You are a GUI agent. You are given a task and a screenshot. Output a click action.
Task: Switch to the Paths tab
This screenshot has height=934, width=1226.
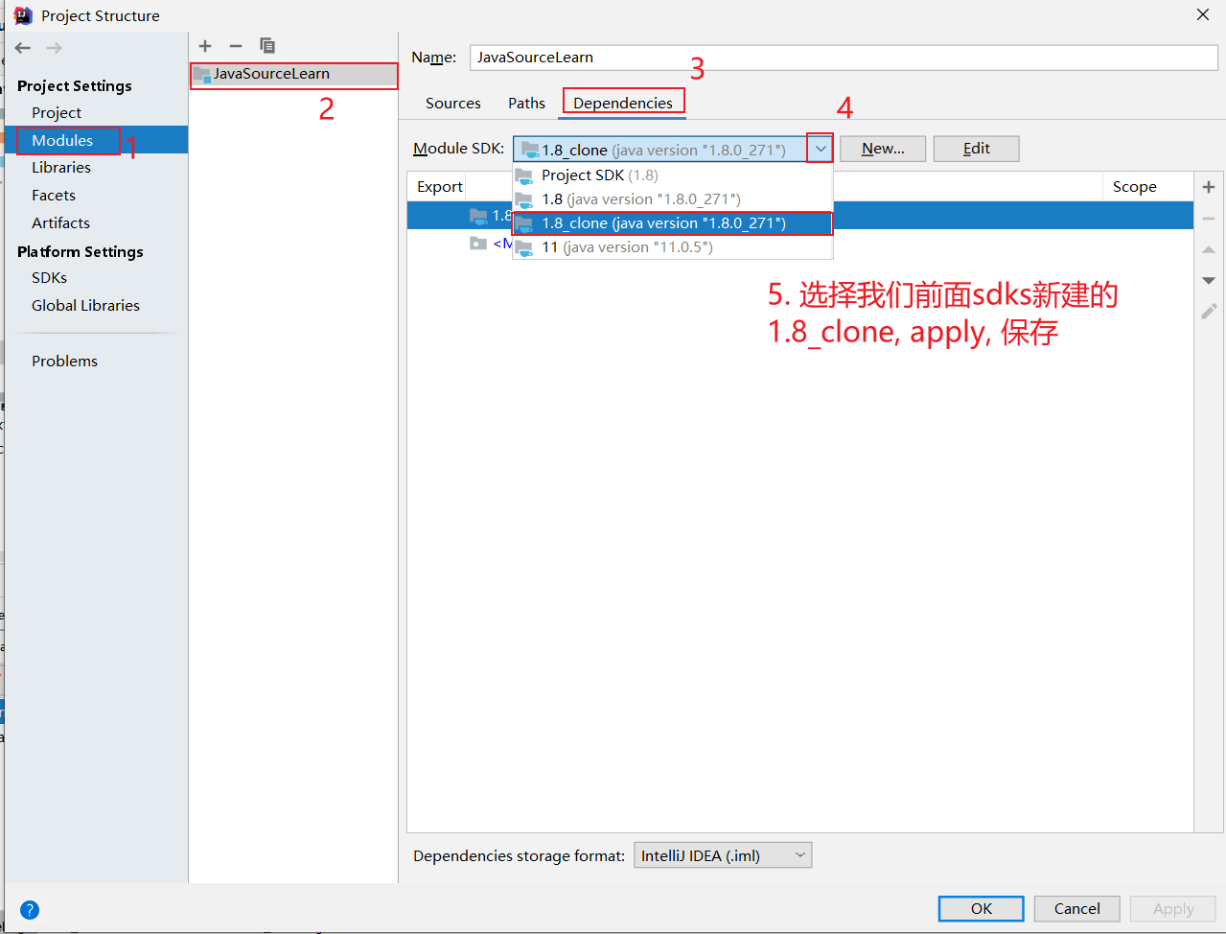pyautogui.click(x=526, y=104)
